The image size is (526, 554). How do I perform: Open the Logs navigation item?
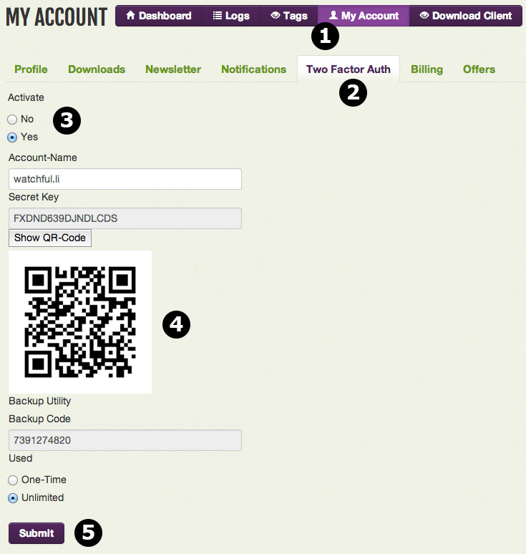(231, 16)
